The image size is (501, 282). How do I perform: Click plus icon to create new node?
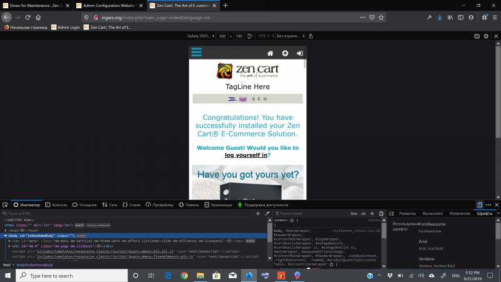258,213
